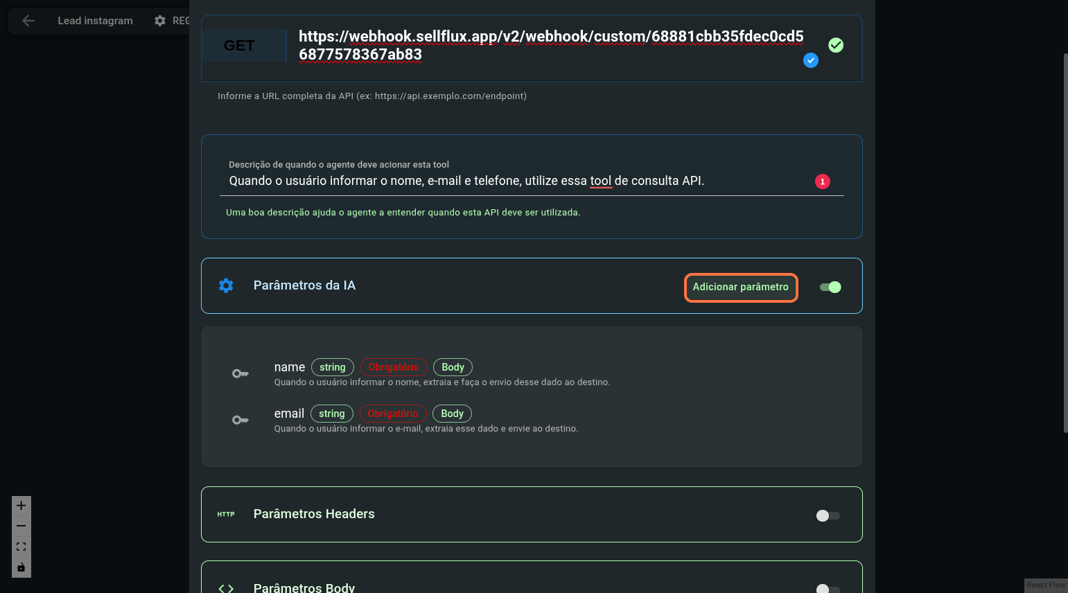Click the Adicionar parâmetro button
The image size is (1068, 593).
[740, 287]
